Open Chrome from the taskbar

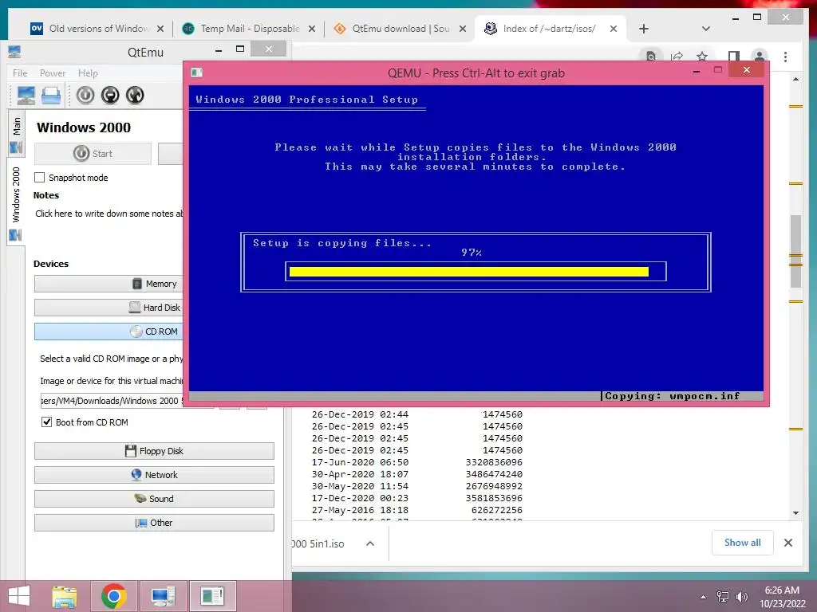pyautogui.click(x=113, y=596)
